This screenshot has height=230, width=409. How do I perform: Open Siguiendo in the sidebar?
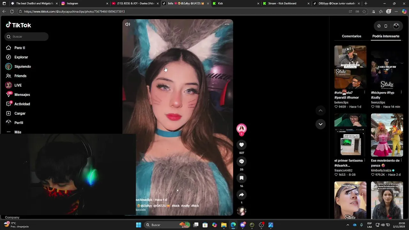click(x=22, y=66)
